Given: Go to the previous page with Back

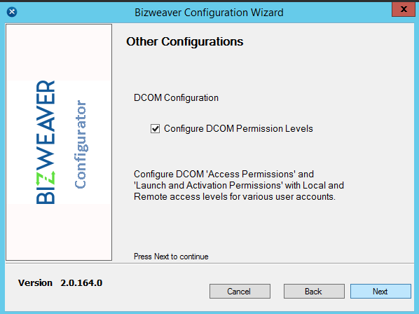Looking at the screenshot, I should pos(314,291).
